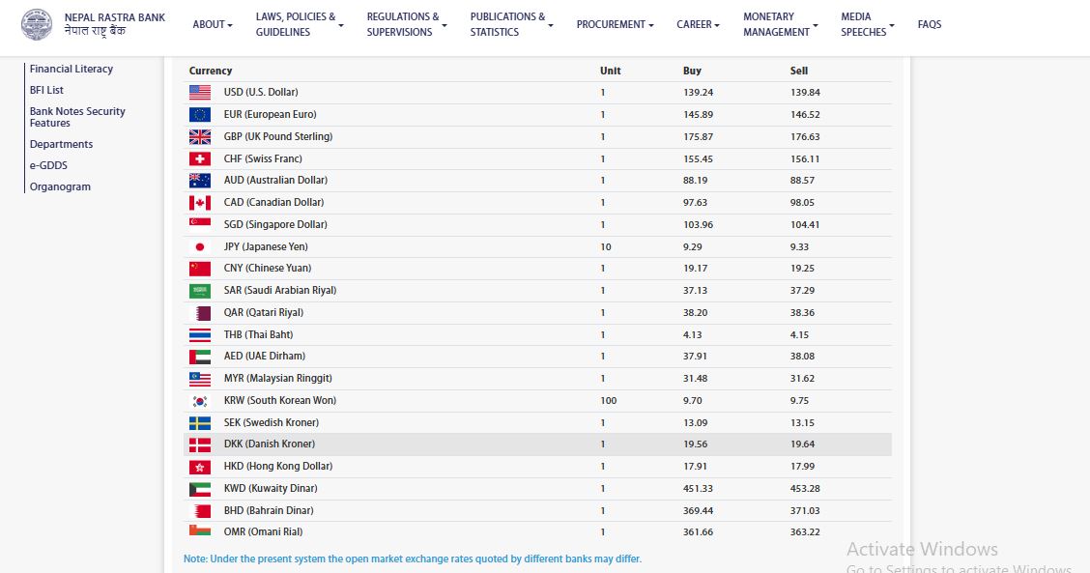Click the SAR Saudi Arabia flag icon
The image size is (1090, 573).
pyautogui.click(x=199, y=291)
